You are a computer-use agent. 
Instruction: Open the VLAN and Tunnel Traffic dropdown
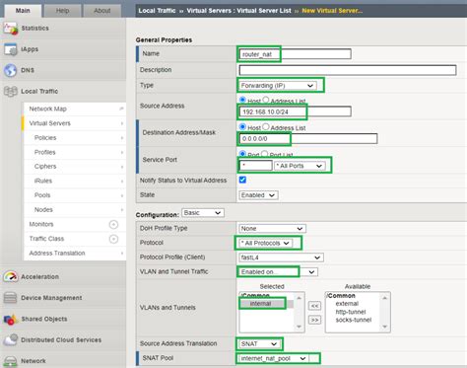[279, 272]
